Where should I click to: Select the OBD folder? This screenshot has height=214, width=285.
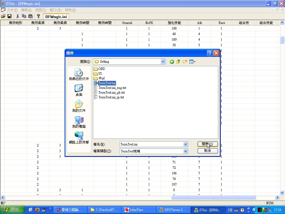101,69
